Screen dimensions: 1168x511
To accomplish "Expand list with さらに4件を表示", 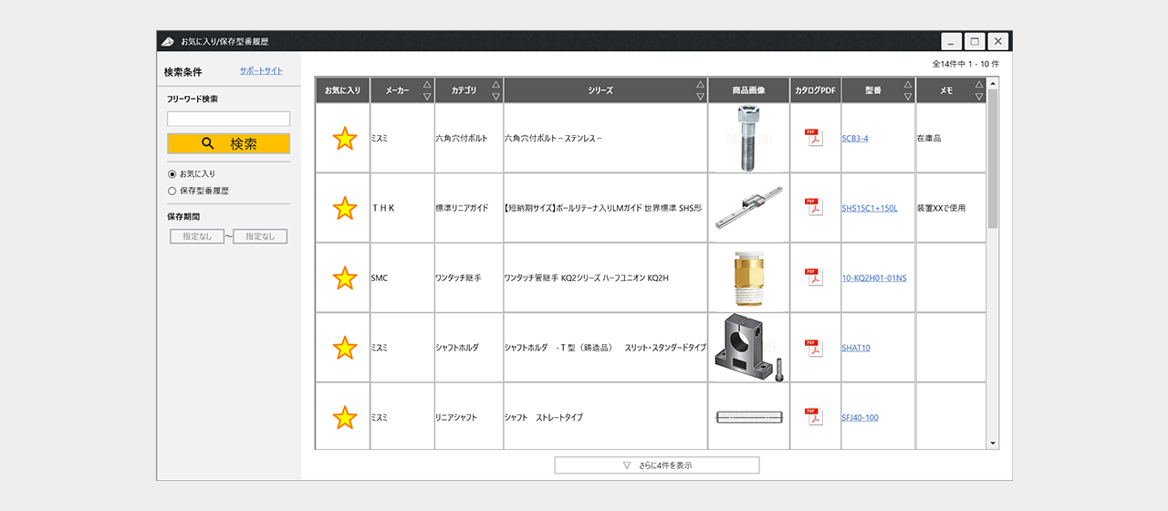I will (x=656, y=465).
